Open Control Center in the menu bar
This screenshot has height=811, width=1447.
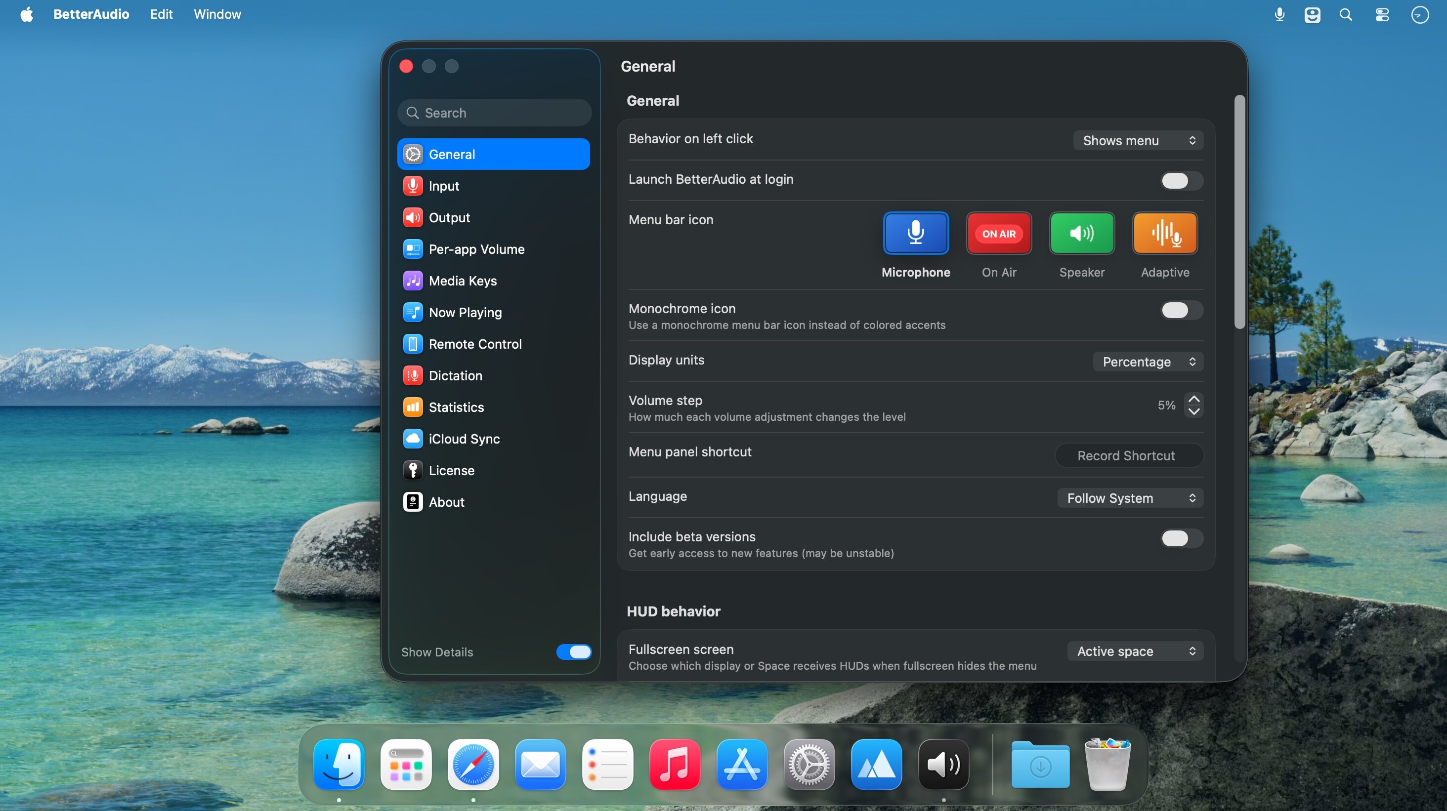(1382, 15)
